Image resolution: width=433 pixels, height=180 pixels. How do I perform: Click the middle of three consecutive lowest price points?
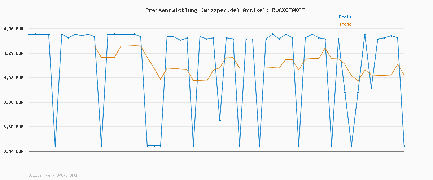tap(154, 146)
